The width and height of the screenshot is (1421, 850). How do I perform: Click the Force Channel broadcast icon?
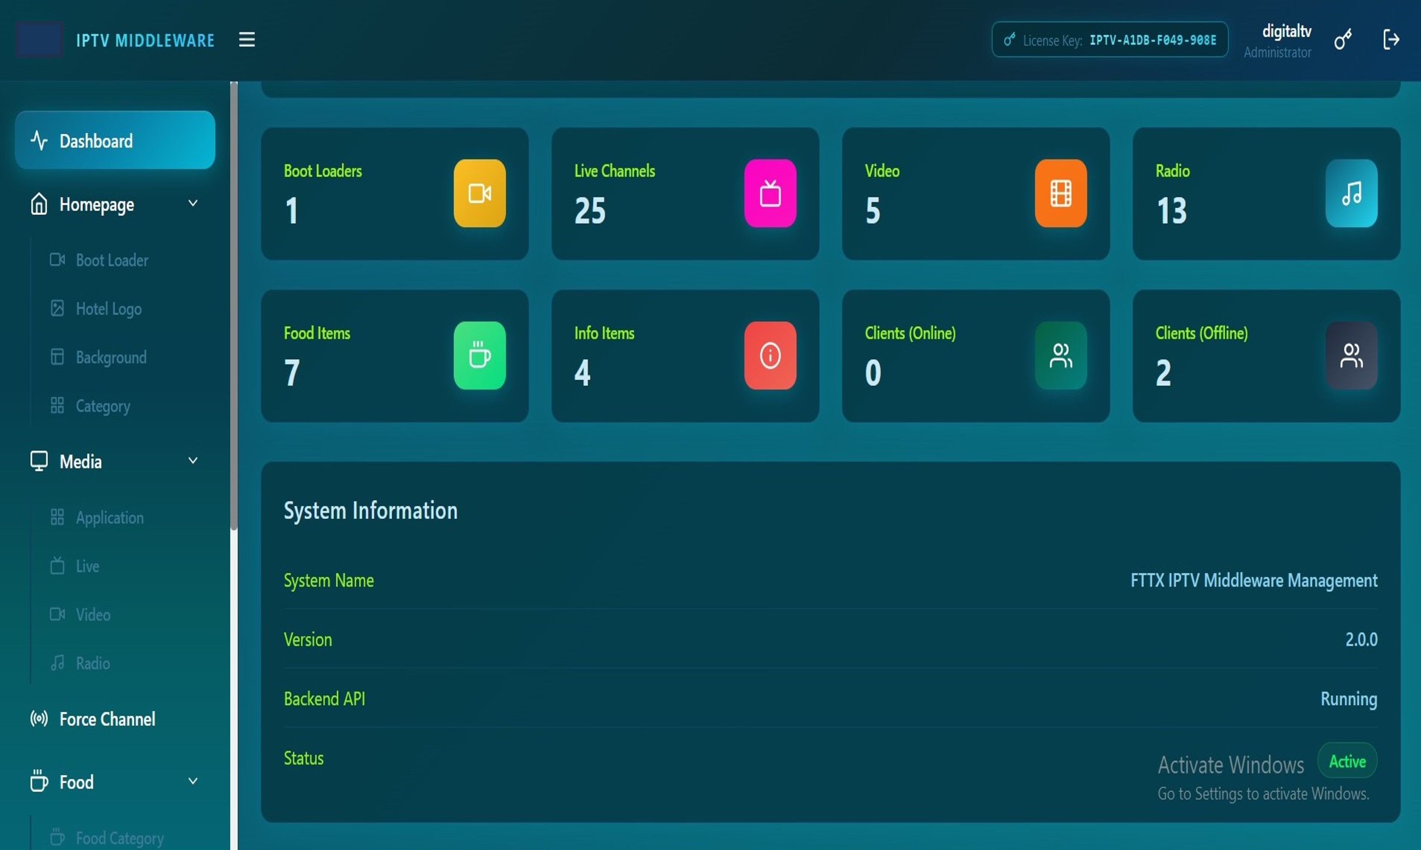coord(39,718)
